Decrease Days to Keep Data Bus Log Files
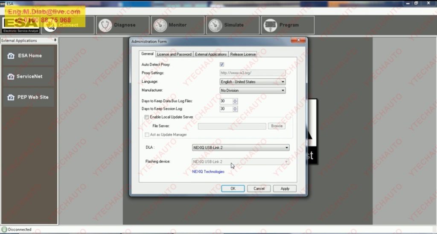Screen dimensions: 437x234 click(235, 103)
